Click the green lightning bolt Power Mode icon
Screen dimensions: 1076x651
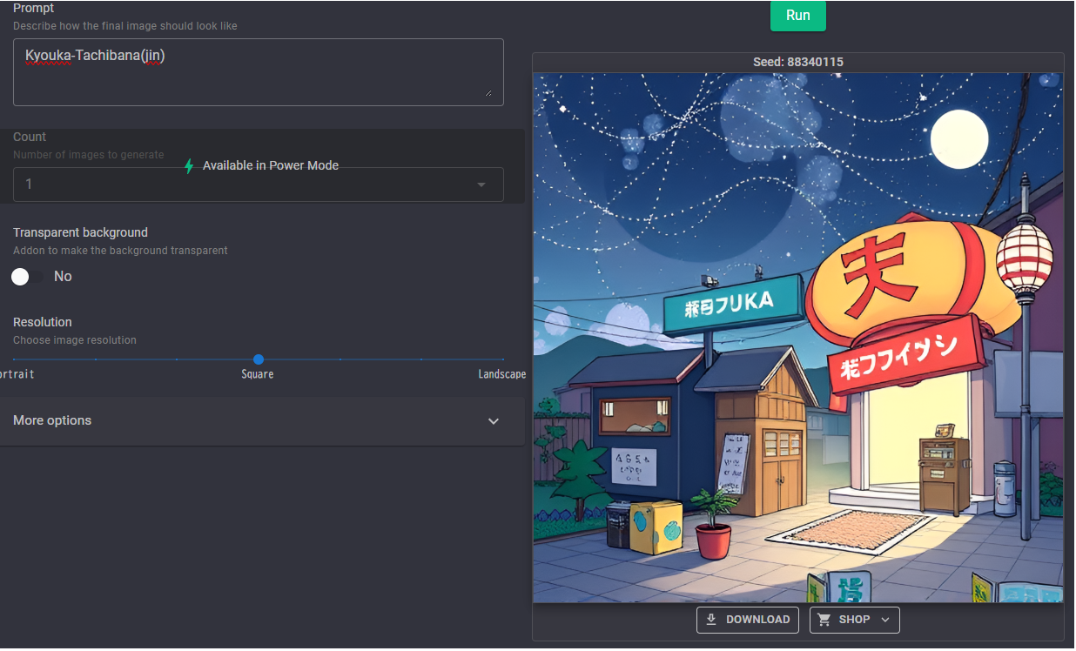[189, 166]
